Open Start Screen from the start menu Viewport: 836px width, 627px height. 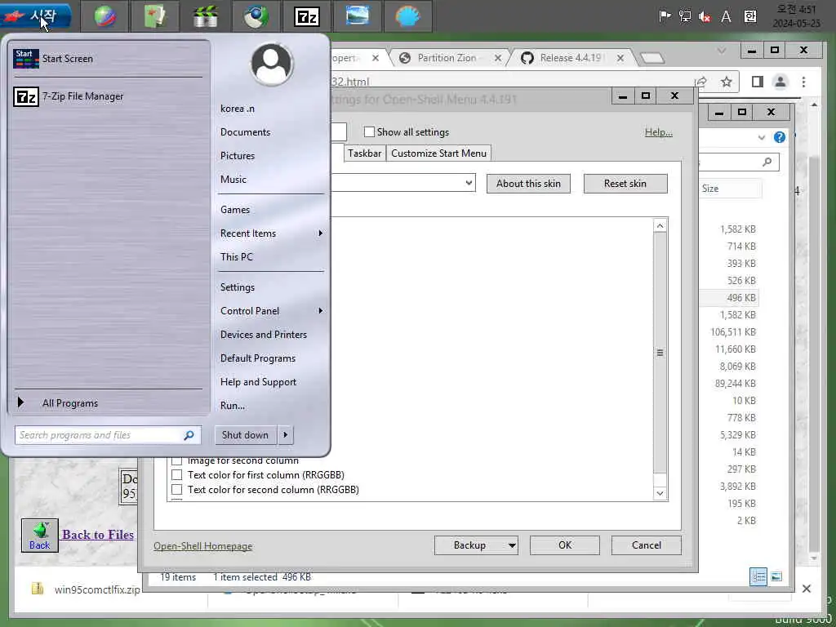coord(109,59)
